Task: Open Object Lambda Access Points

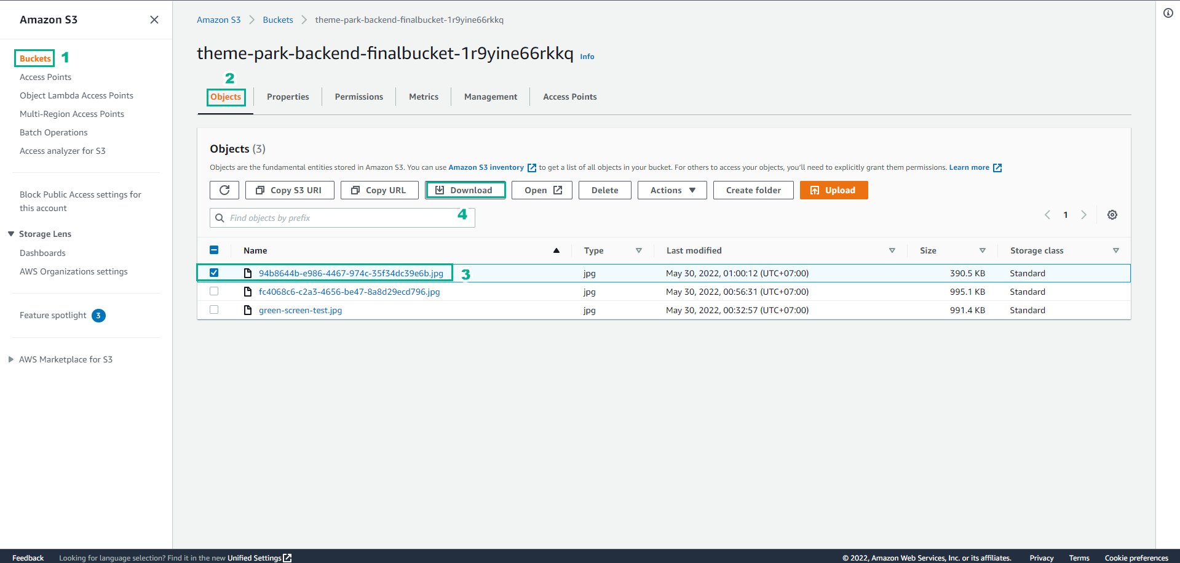Action: pyautogui.click(x=76, y=95)
